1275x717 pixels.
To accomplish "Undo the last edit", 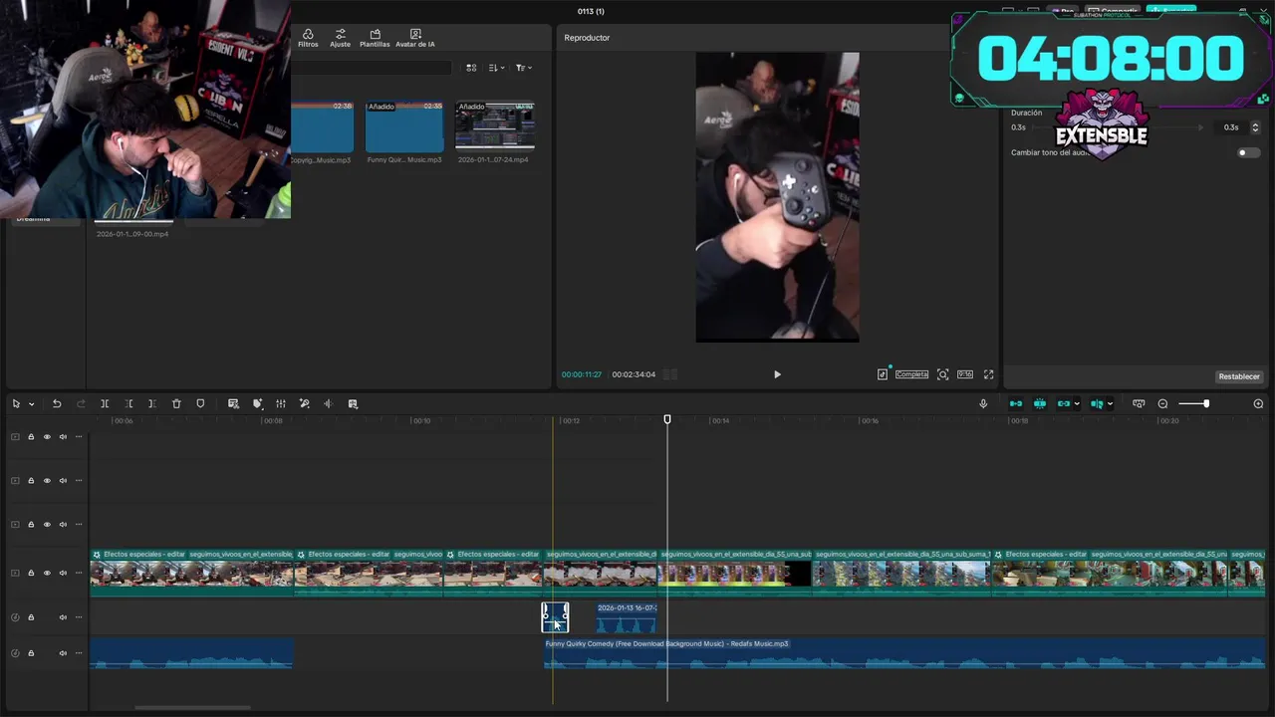I will point(57,403).
